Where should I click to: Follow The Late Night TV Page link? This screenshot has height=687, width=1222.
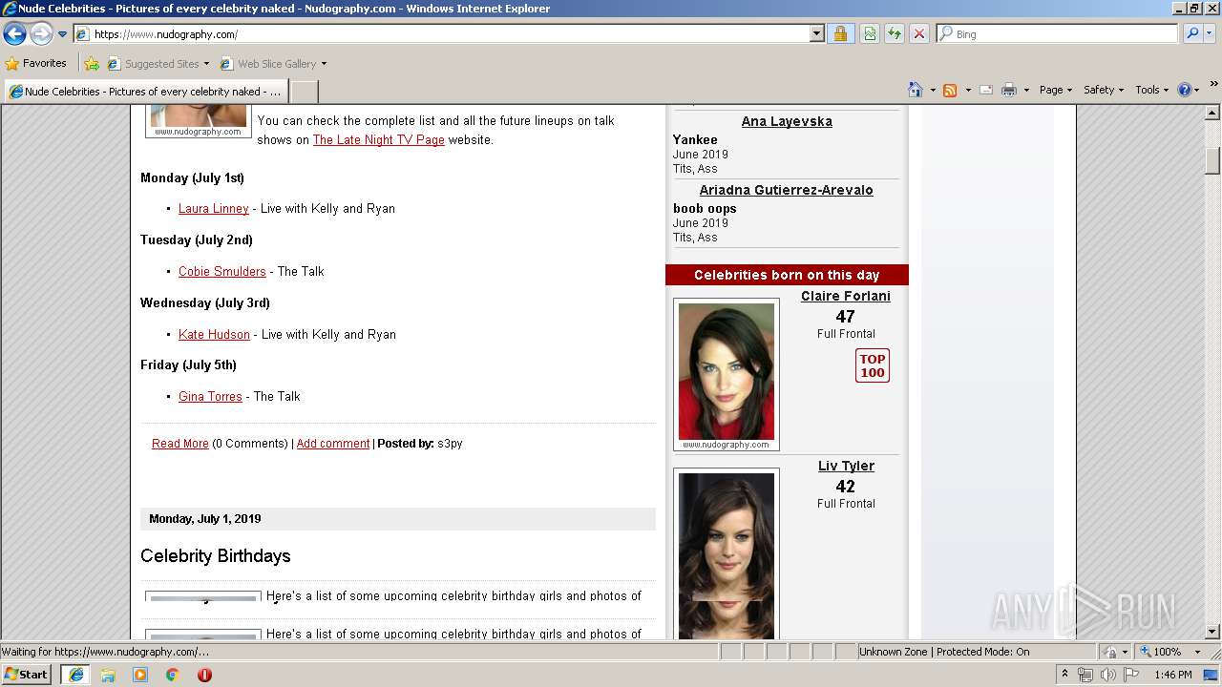click(x=378, y=139)
